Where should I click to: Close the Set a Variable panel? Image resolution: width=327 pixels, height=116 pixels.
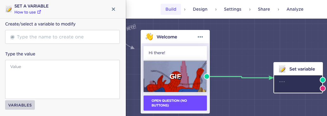pos(113,9)
